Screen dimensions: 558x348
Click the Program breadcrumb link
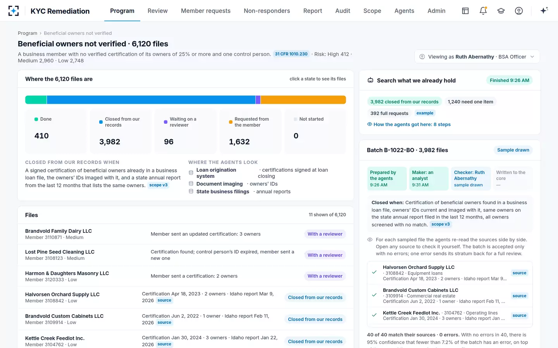coord(28,33)
